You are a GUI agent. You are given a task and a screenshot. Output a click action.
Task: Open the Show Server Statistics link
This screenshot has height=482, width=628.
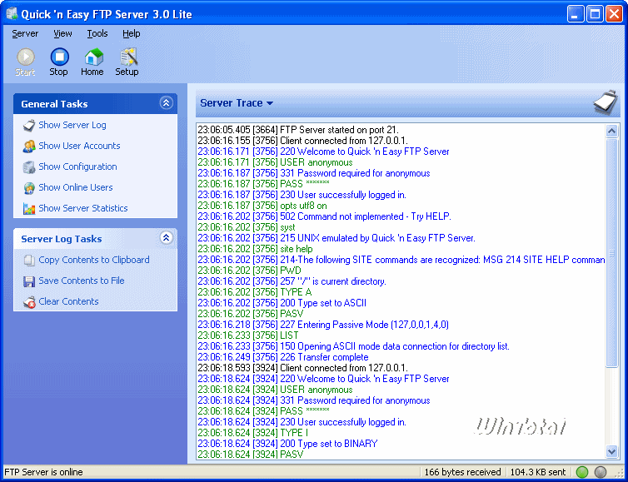point(83,209)
